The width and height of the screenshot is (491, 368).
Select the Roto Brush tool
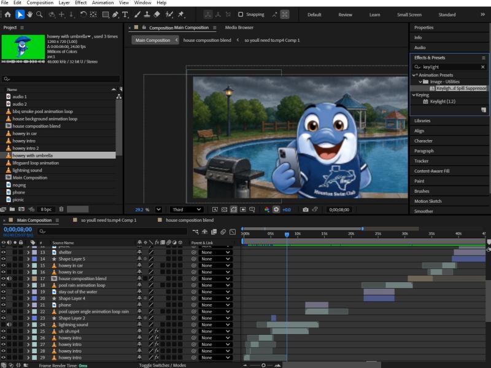pos(169,14)
